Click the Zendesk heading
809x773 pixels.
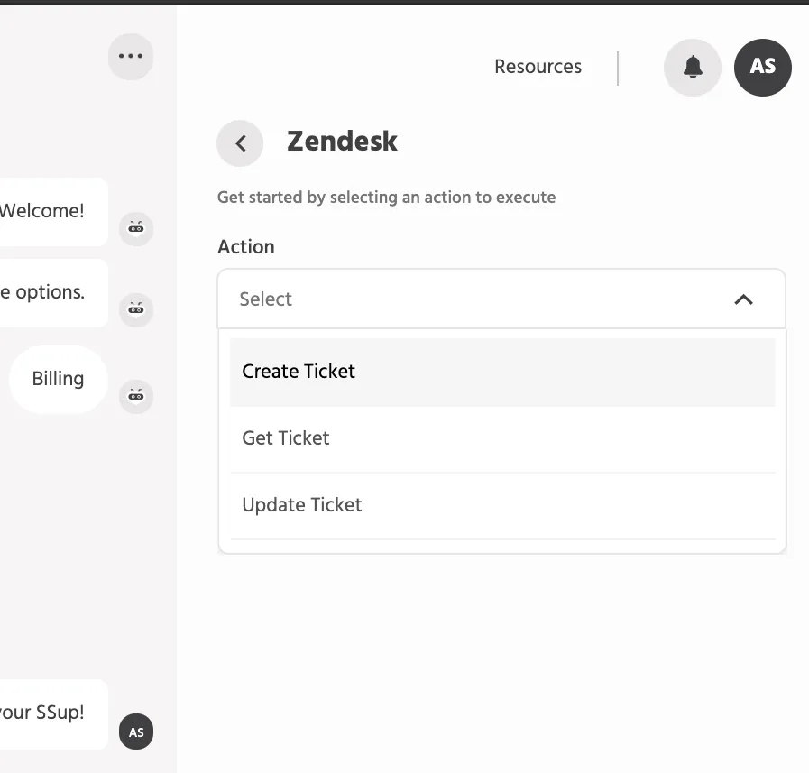(x=342, y=142)
